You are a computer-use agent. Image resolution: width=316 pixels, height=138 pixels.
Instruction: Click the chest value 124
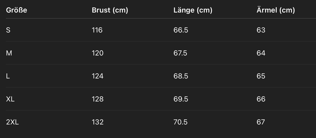click(x=97, y=76)
